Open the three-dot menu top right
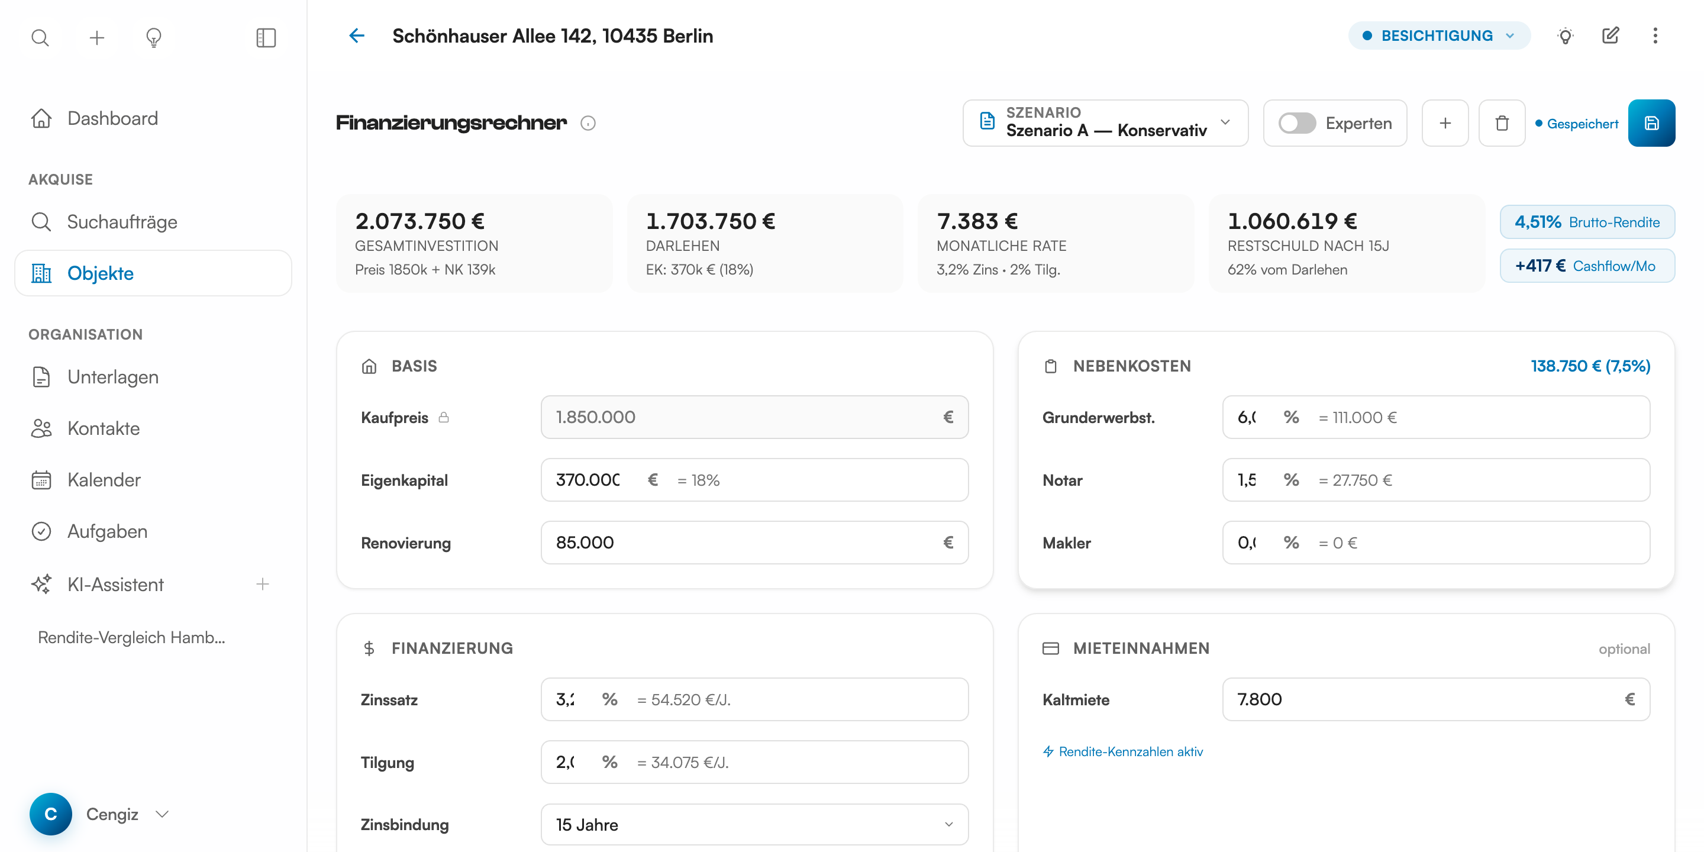 pos(1655,35)
